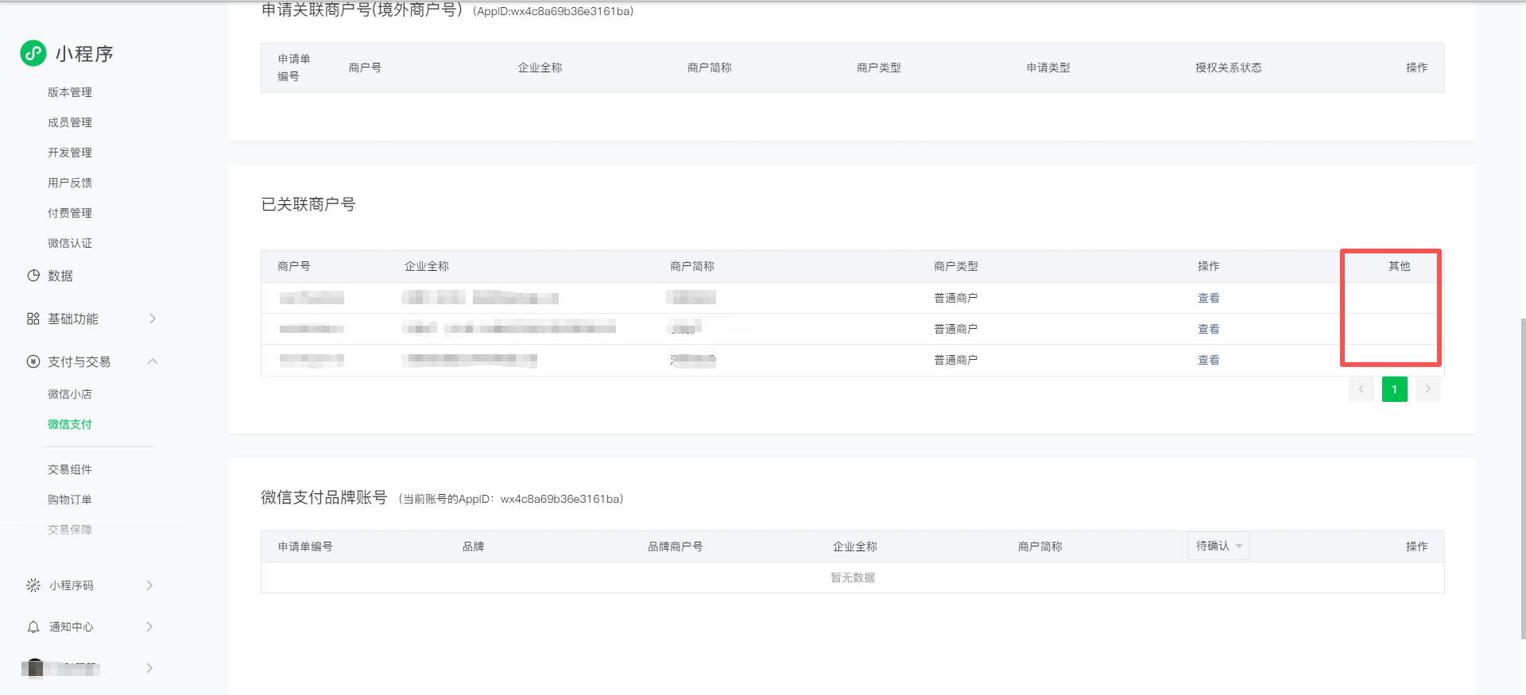1526x695 pixels.
Task: Click the green Mini Program logo icon
Action: (33, 53)
